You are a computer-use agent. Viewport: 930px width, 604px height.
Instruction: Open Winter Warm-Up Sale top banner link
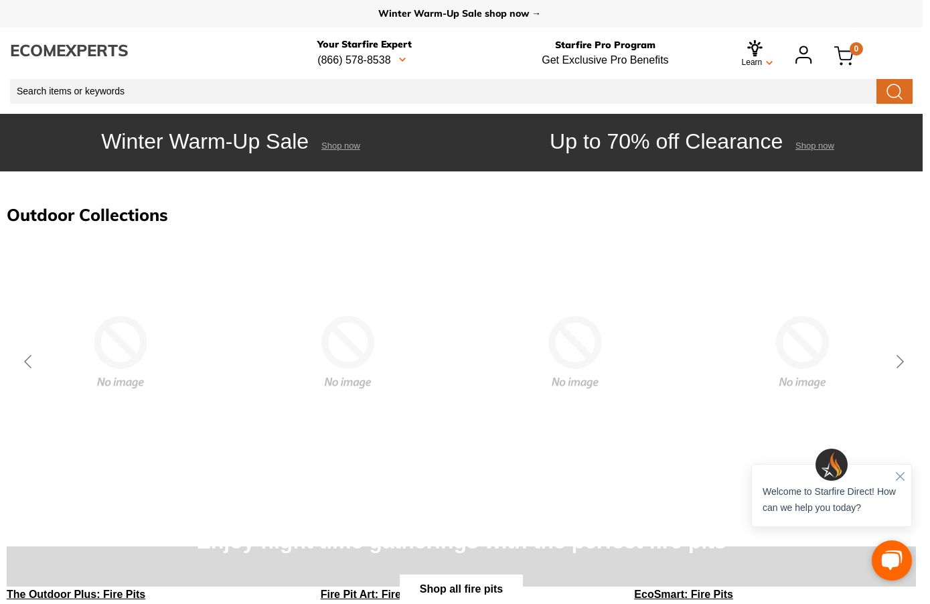(459, 13)
